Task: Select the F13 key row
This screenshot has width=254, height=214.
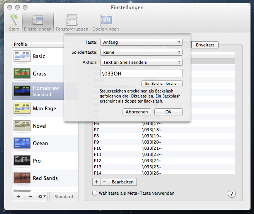Action: pyautogui.click(x=164, y=167)
